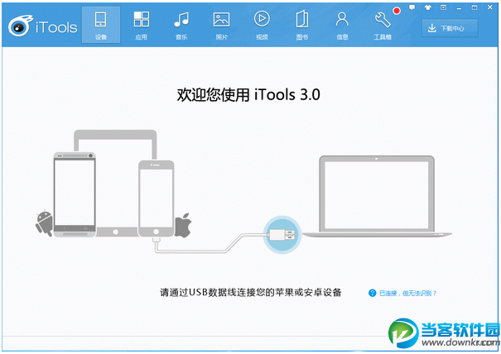Open the 设备 (Device) tab
This screenshot has width=501, height=354.
pyautogui.click(x=101, y=25)
